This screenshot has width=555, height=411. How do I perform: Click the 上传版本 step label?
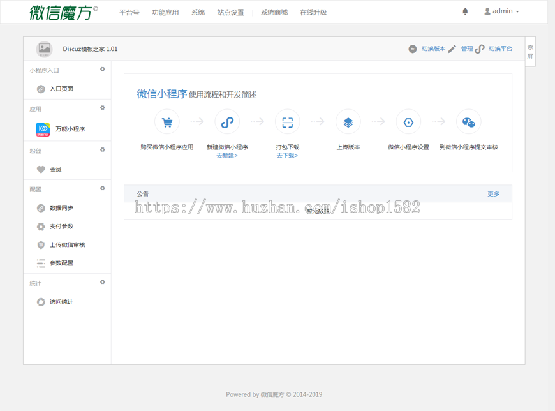point(348,147)
